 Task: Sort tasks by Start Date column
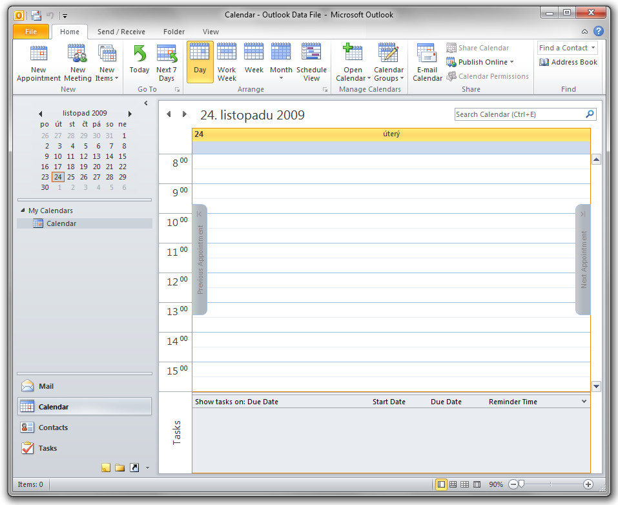389,402
